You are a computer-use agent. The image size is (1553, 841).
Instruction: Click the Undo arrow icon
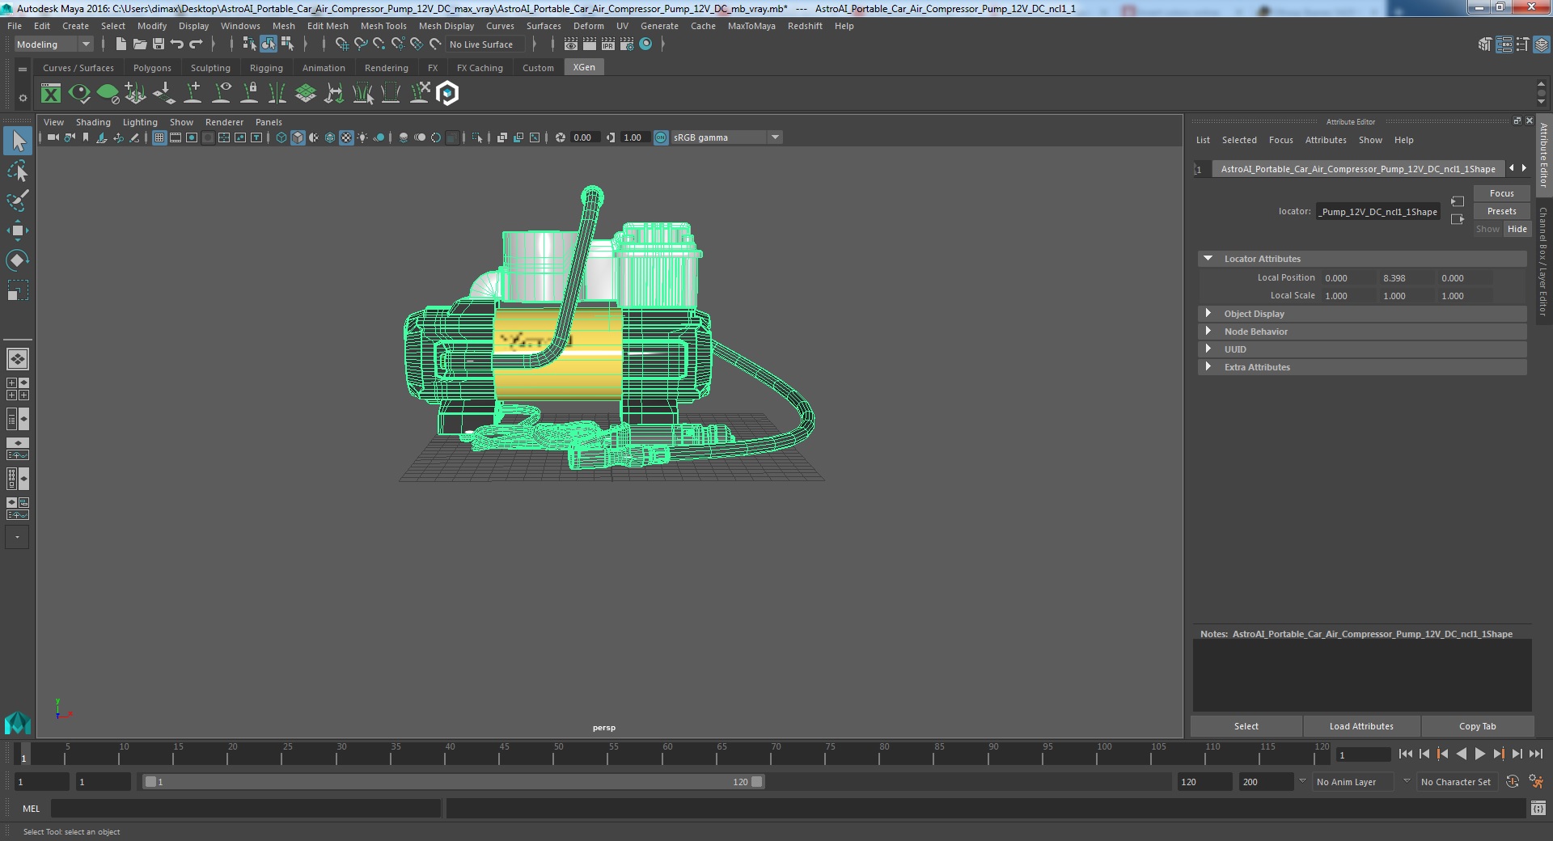[177, 44]
